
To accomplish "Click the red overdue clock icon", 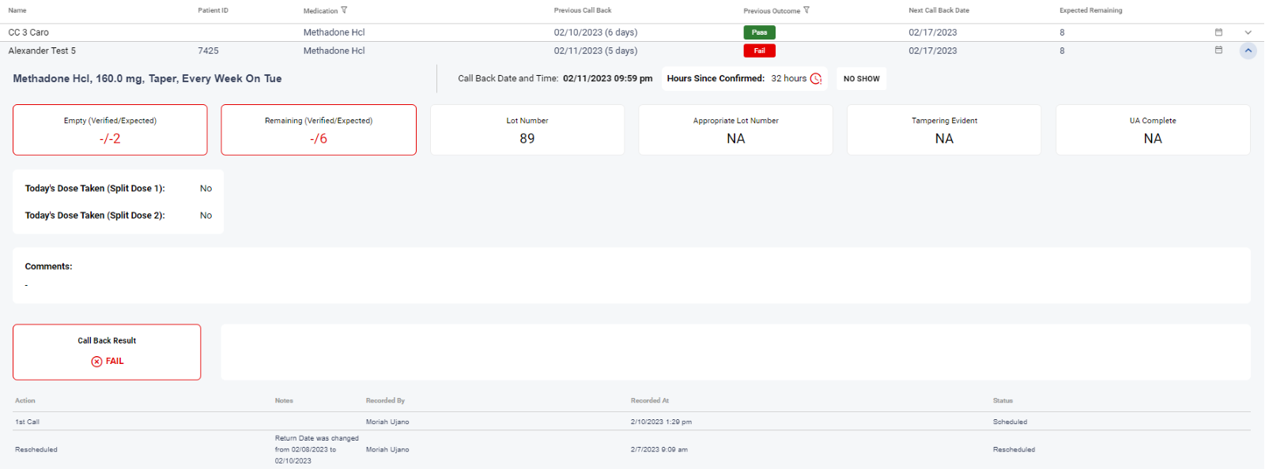I will (816, 79).
